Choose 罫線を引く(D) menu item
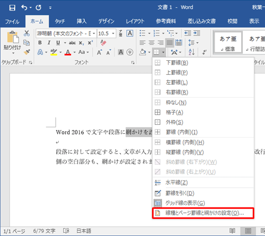Viewport: 265px width, 236px height. click(x=203, y=193)
